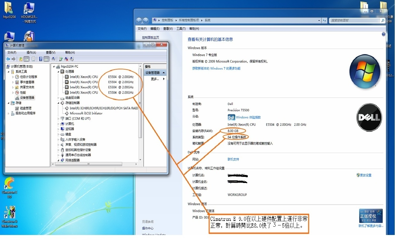
Task: Toggle the show/hide console tree icon
Action: point(27,59)
